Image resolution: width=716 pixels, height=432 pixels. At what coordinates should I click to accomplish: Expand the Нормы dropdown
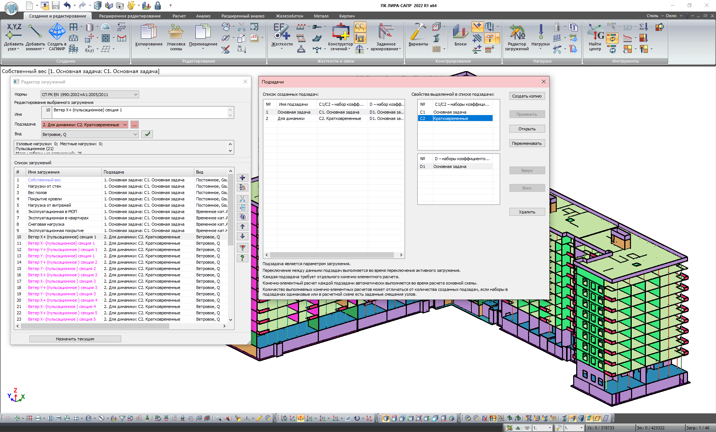pyautogui.click(x=135, y=95)
